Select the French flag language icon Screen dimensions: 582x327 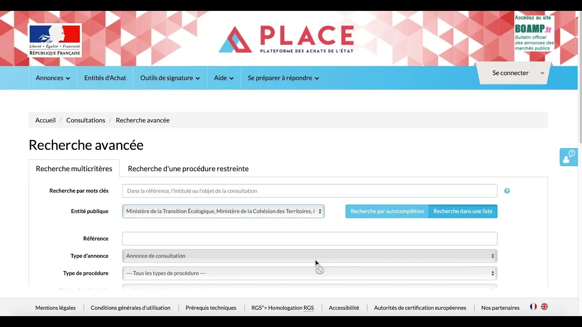(533, 307)
